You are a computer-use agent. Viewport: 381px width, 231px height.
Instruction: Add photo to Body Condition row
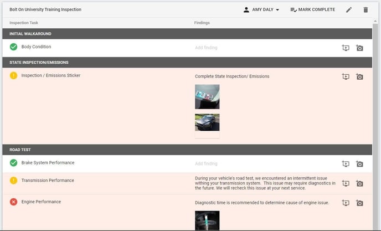click(359, 48)
